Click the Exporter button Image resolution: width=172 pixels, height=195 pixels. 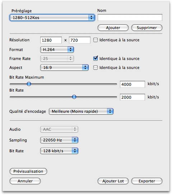tap(147, 181)
